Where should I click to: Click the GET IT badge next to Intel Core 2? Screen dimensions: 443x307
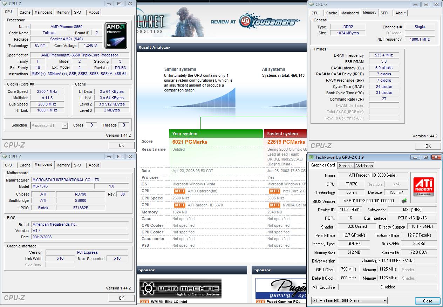tap(274, 191)
